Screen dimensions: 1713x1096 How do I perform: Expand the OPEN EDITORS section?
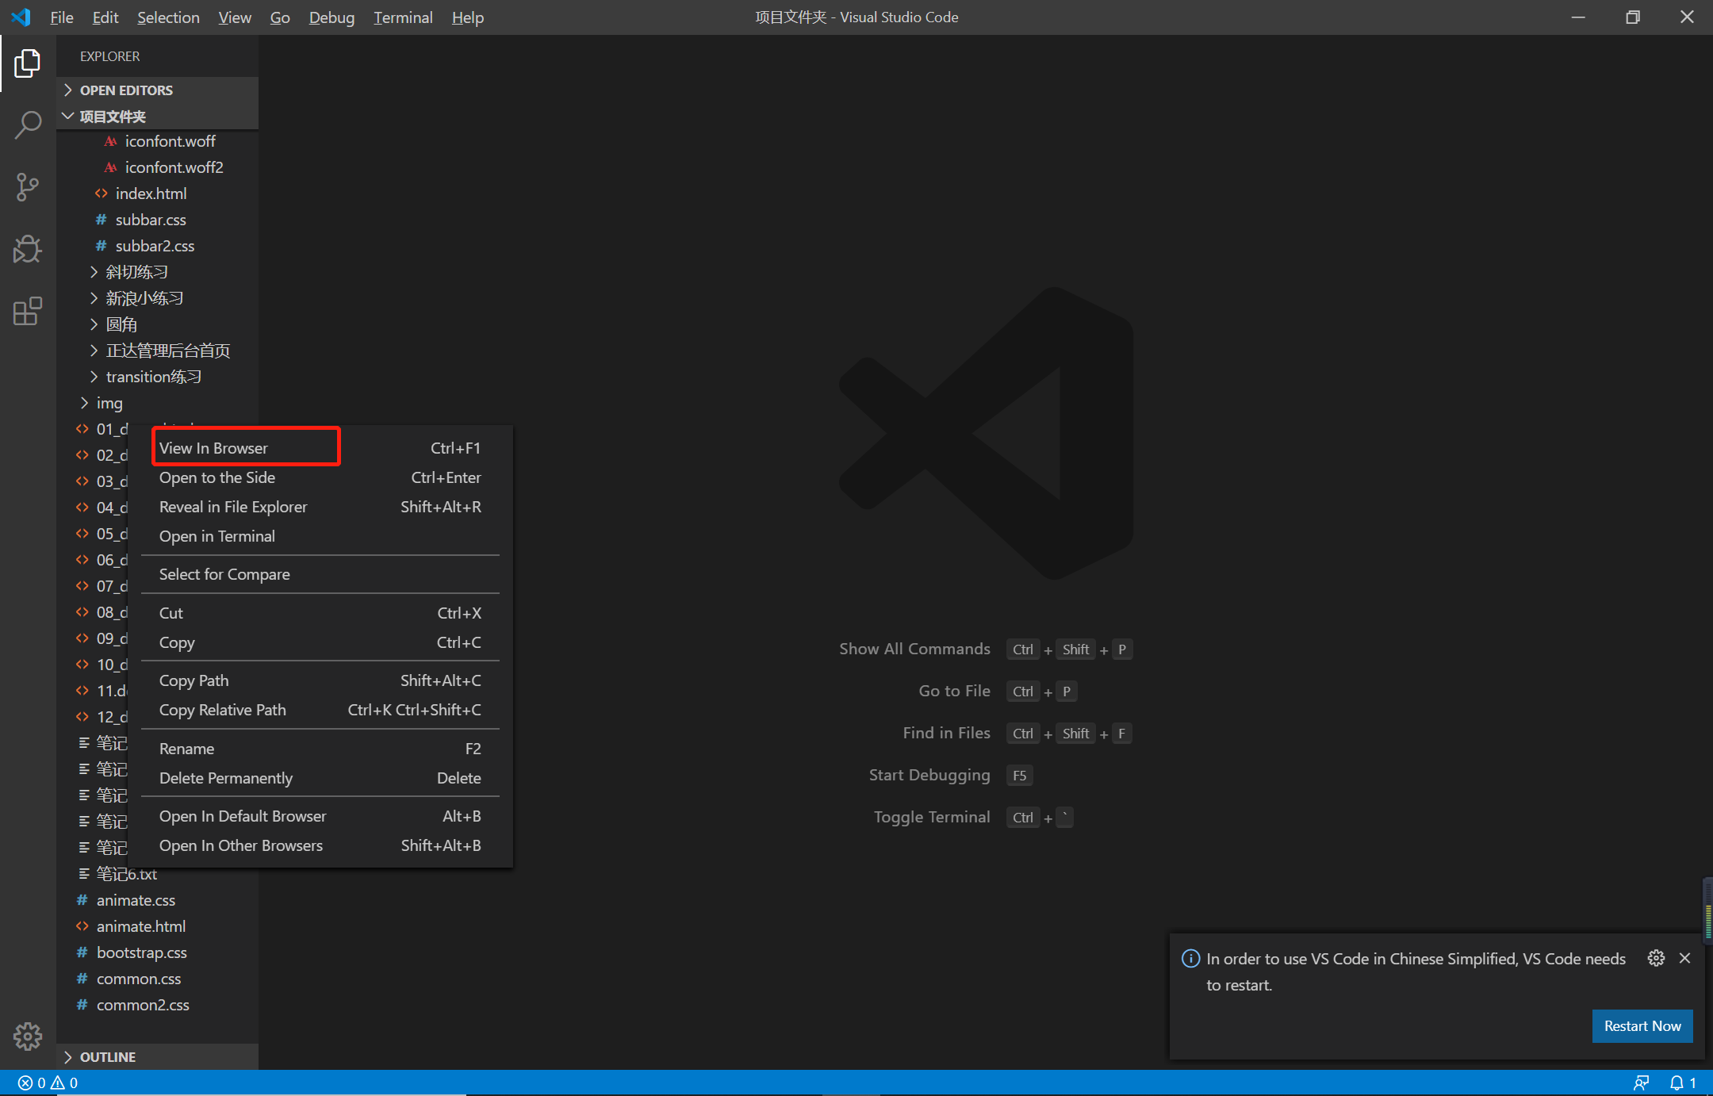(x=126, y=90)
